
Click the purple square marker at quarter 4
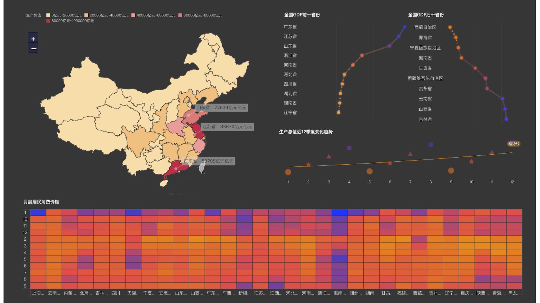click(349, 148)
